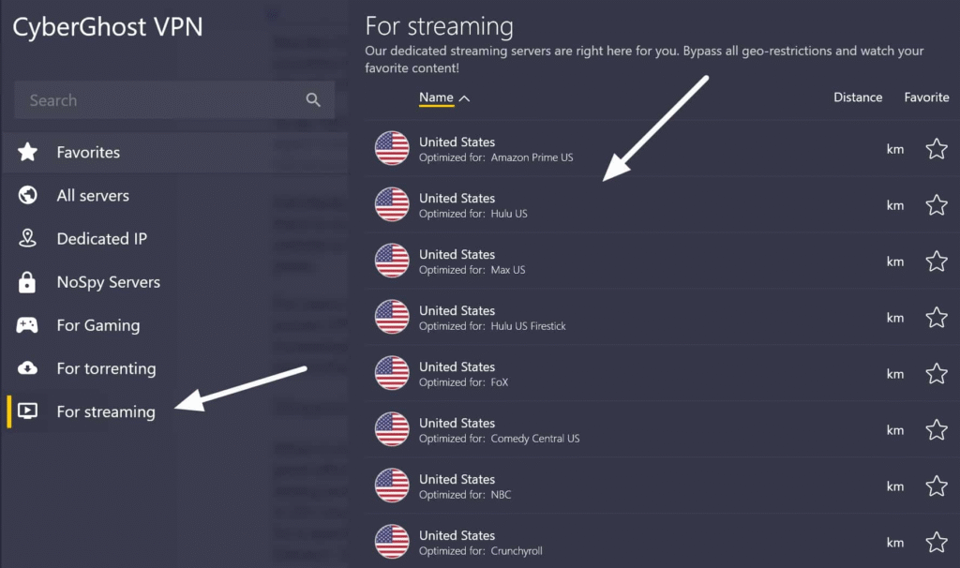The height and width of the screenshot is (568, 960).
Task: Switch to the NoSpy Servers section
Action: [x=108, y=282]
